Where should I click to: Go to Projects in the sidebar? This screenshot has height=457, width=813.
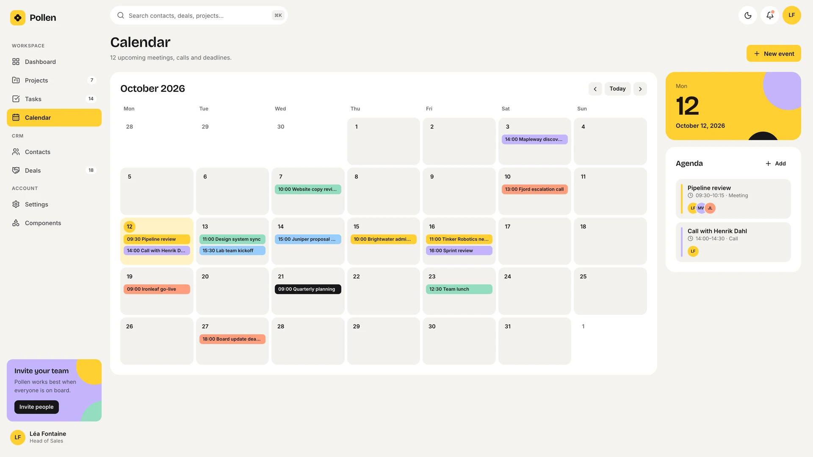(x=54, y=80)
